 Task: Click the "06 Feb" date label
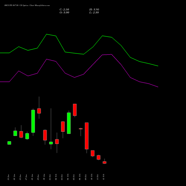(x=80, y=177)
